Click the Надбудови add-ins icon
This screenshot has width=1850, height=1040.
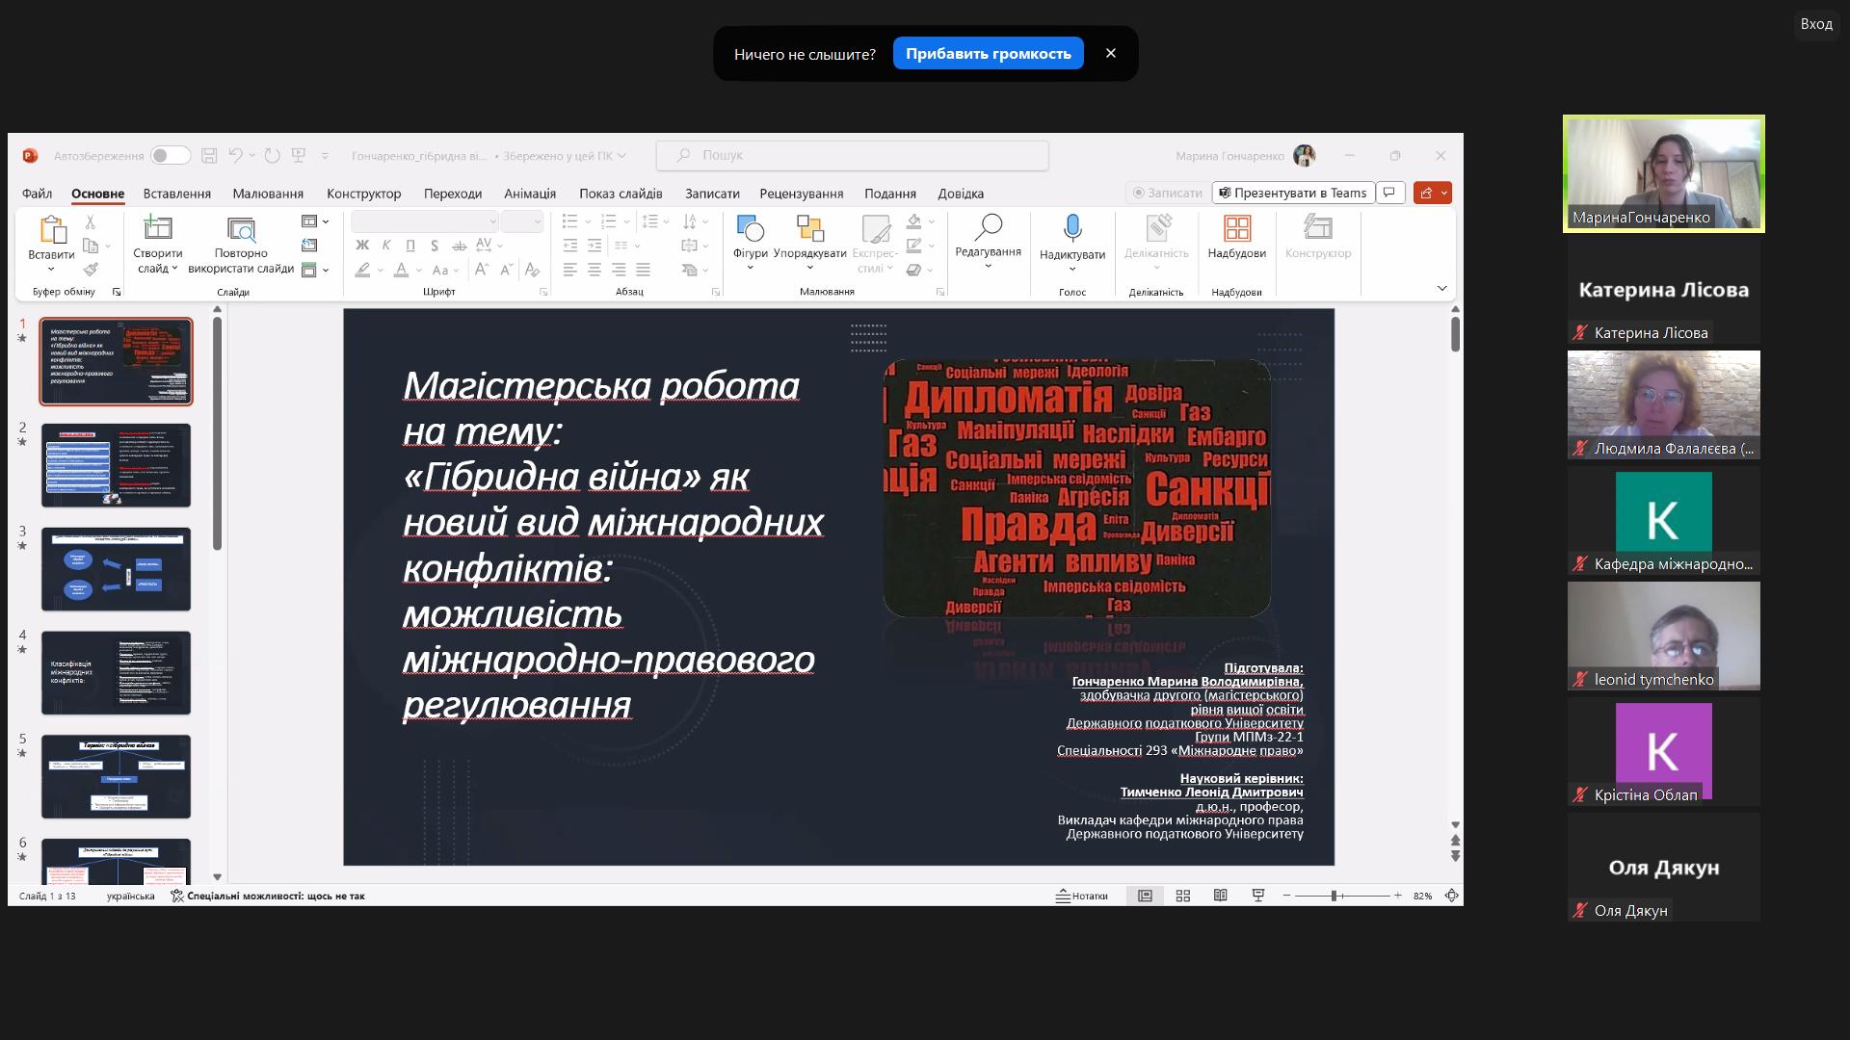click(x=1237, y=229)
